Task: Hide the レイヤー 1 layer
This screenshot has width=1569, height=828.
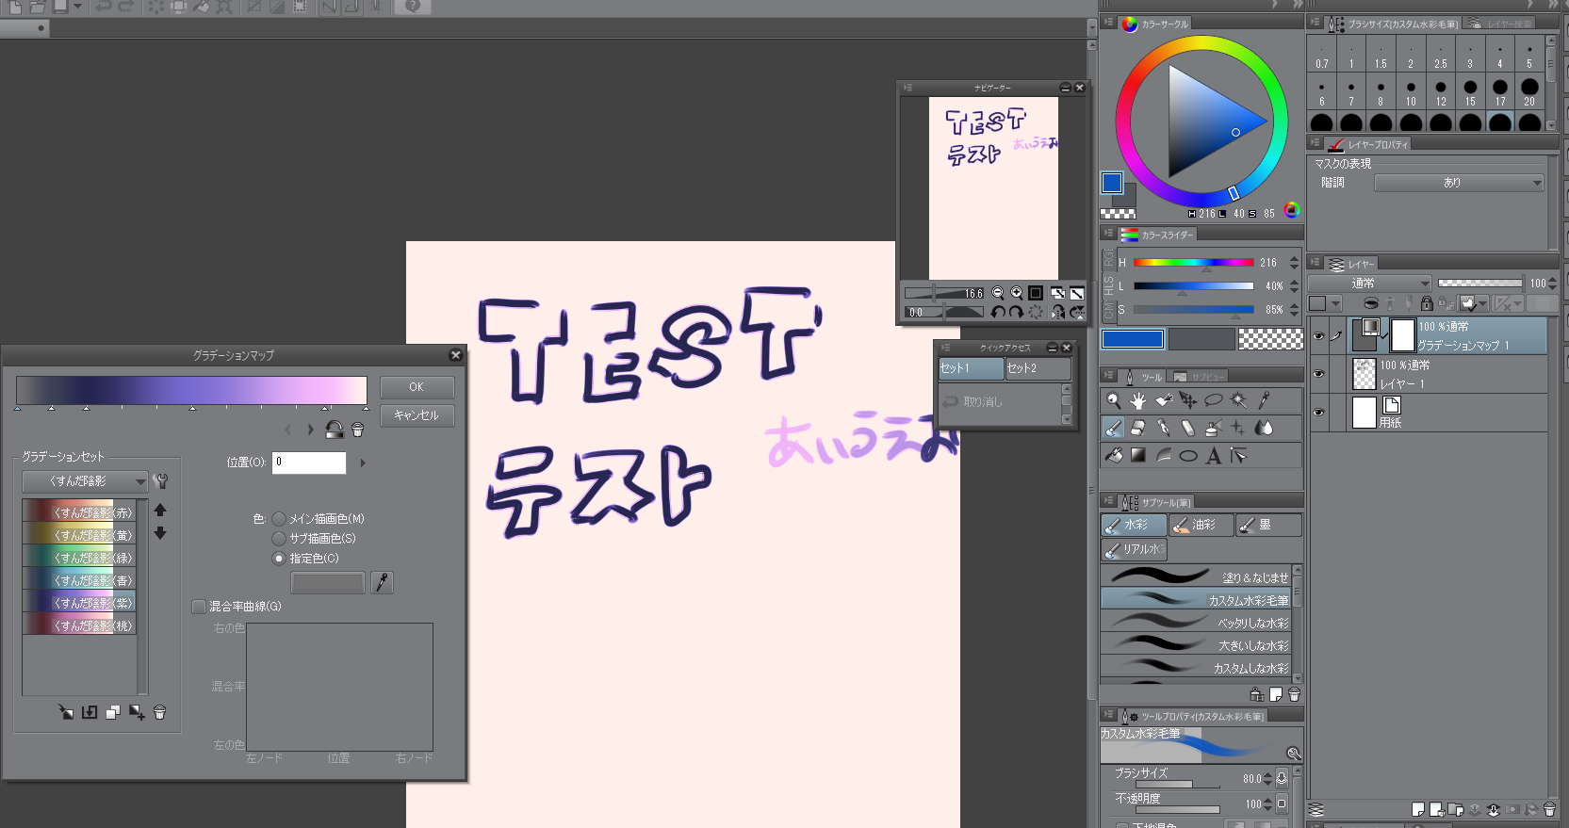Action: [1318, 374]
